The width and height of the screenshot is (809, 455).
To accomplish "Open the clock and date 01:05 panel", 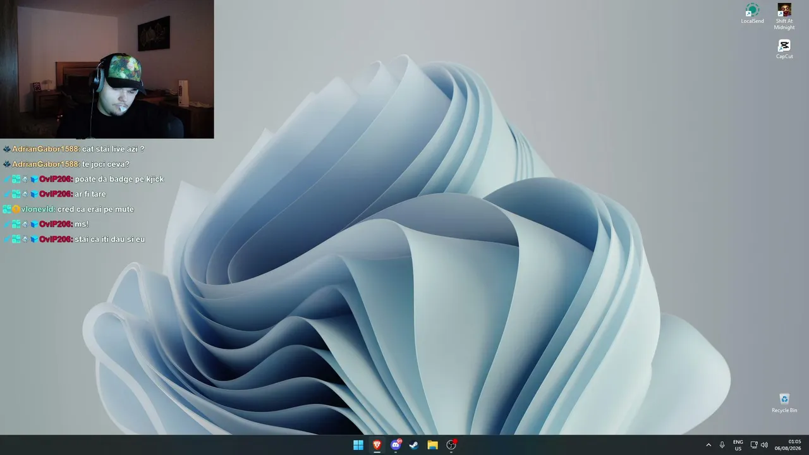I will (788, 445).
